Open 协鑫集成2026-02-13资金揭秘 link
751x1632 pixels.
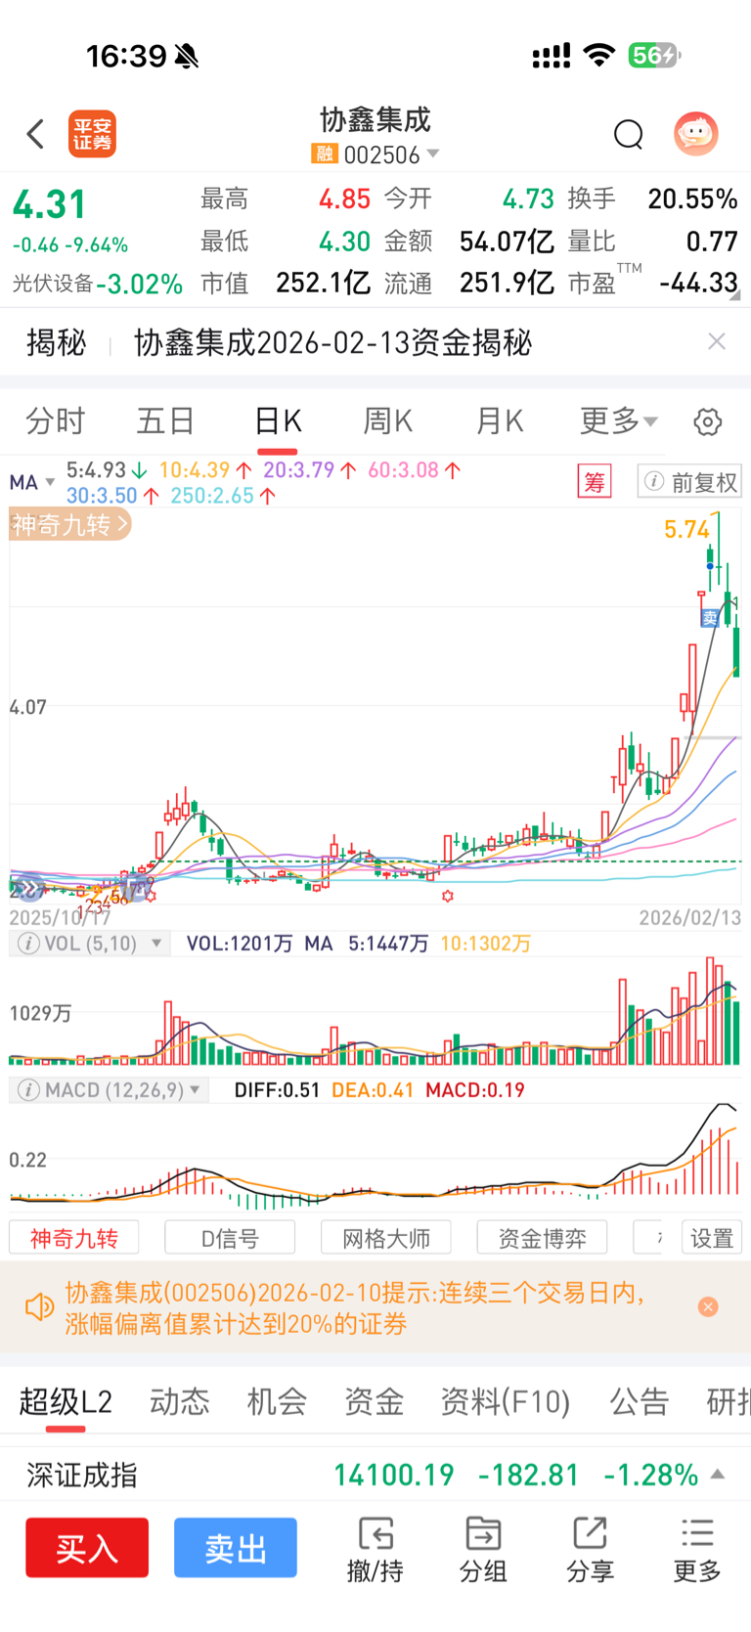(333, 343)
